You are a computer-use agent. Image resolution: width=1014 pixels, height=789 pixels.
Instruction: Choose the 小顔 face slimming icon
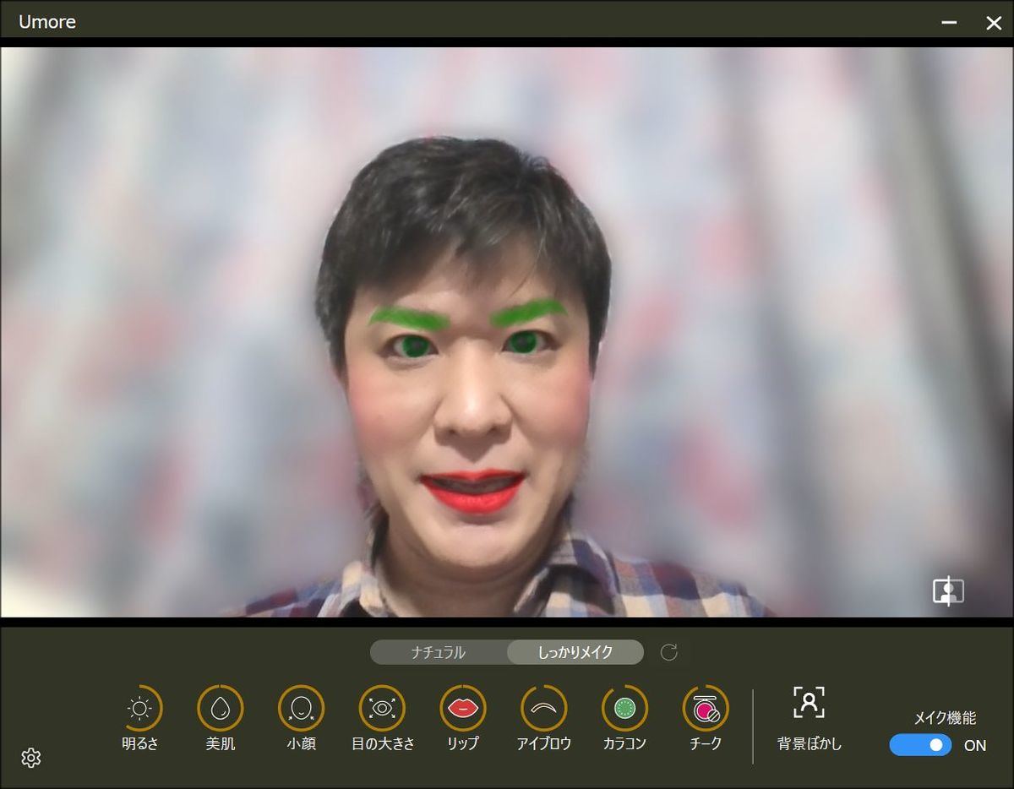301,708
